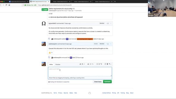Click the Close issue button
The image size is (176, 99).
tap(98, 82)
